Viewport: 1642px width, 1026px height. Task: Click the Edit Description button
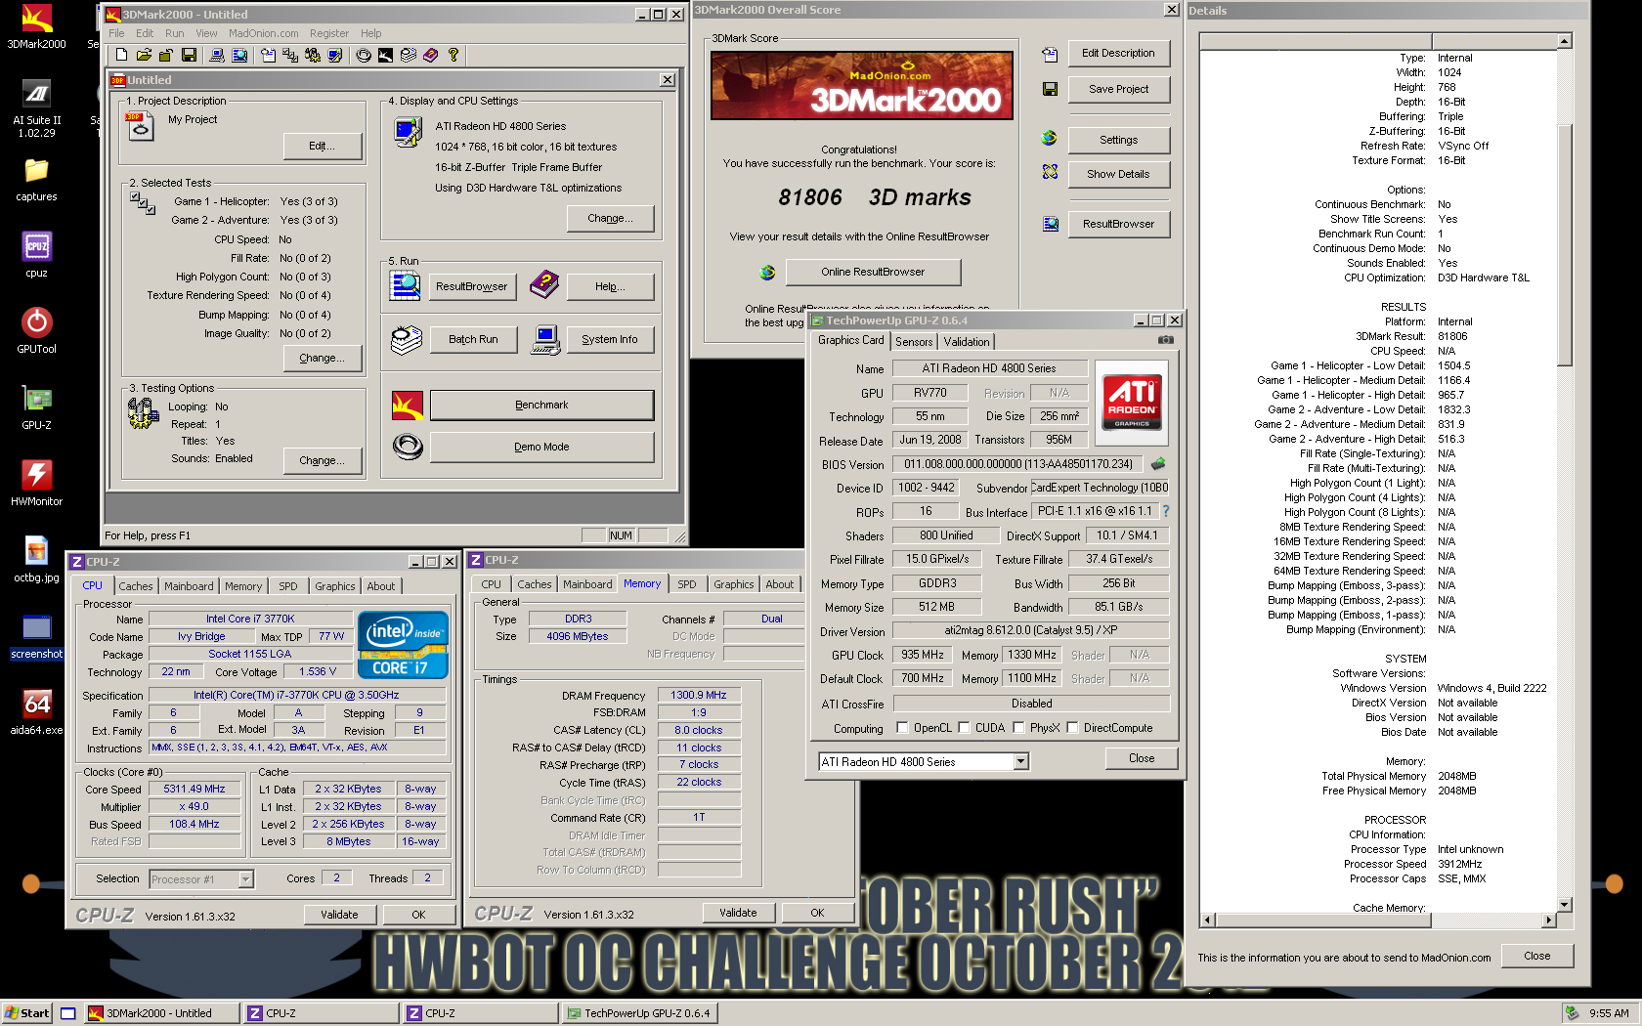click(x=1118, y=53)
